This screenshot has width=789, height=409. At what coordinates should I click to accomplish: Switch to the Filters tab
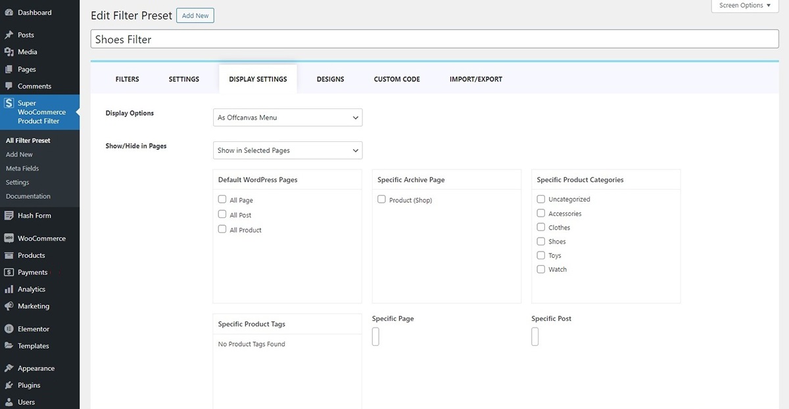tap(128, 79)
